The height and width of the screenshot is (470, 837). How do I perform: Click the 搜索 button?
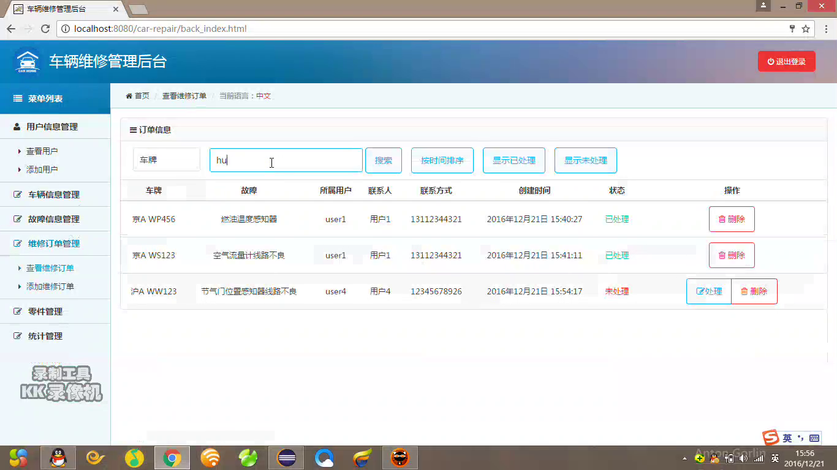pyautogui.click(x=384, y=160)
